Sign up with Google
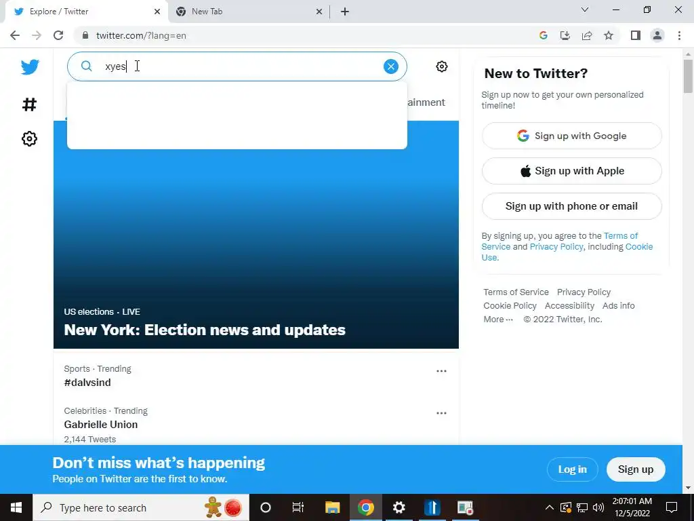The height and width of the screenshot is (521, 694). (x=572, y=136)
